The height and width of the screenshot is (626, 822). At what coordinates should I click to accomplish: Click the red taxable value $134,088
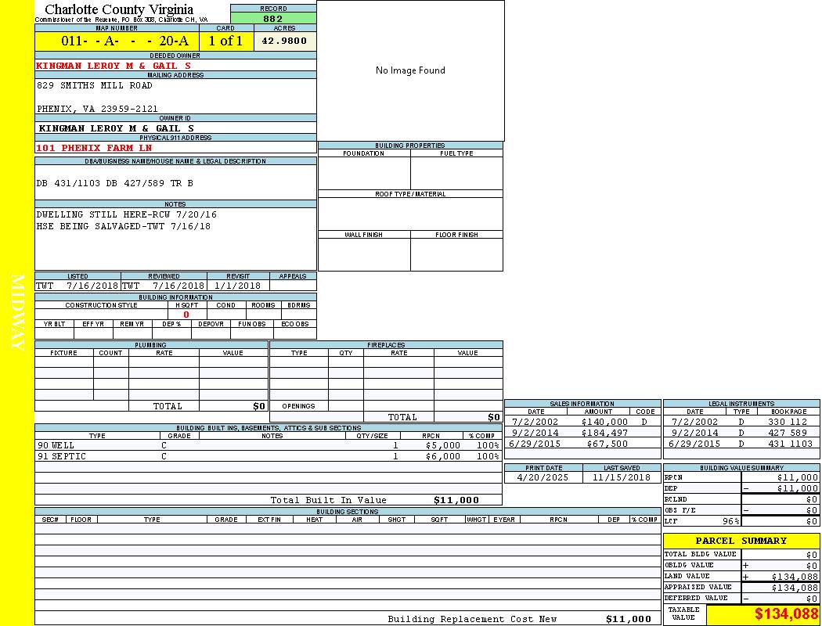(x=786, y=615)
